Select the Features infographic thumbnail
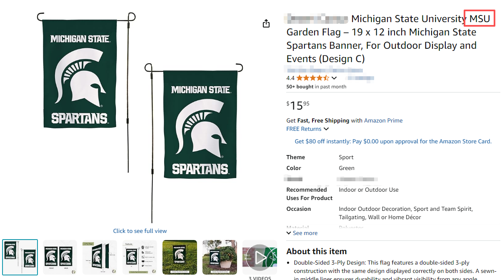Viewport: 502px width, 280px height. tap(140, 257)
